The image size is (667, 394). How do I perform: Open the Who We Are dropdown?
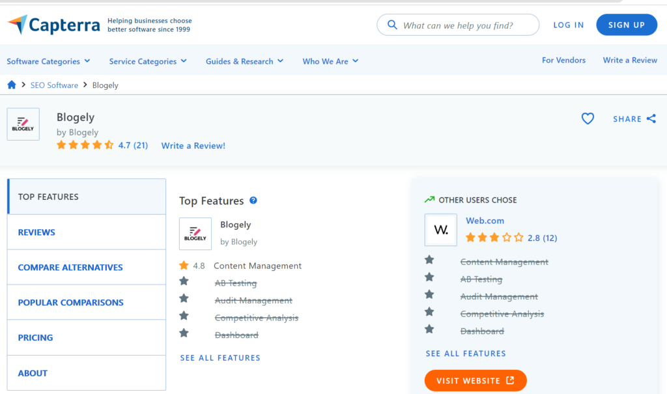330,61
